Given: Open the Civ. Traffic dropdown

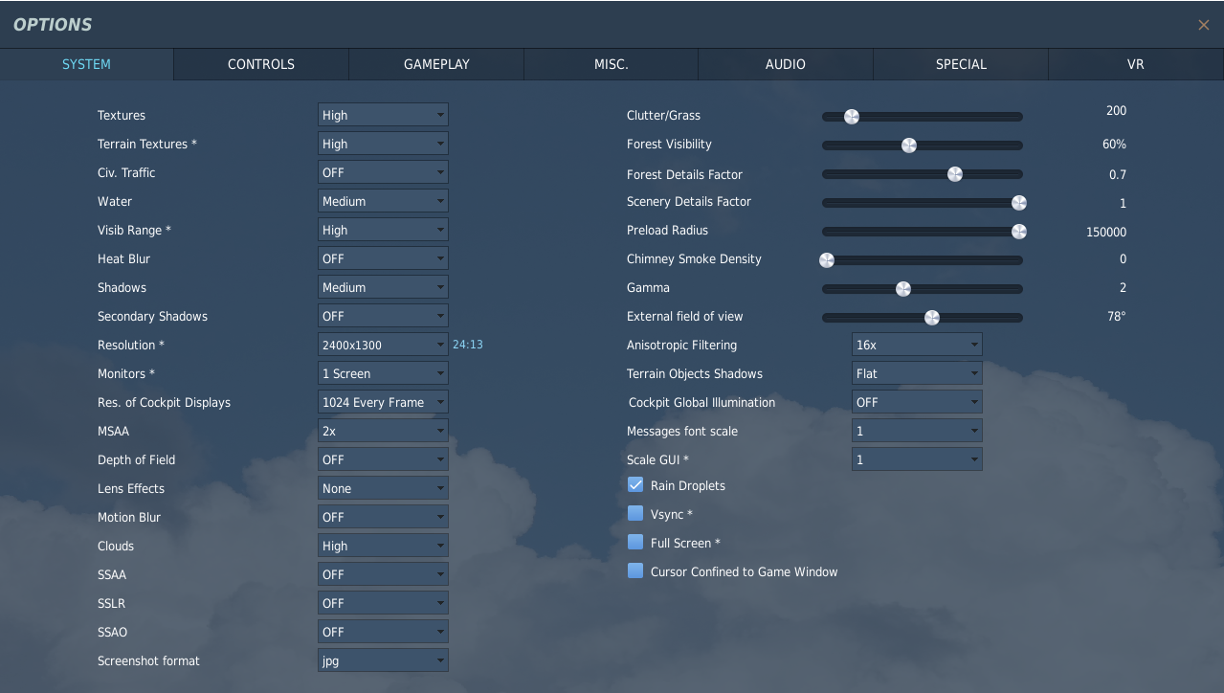Looking at the screenshot, I should coord(383,172).
